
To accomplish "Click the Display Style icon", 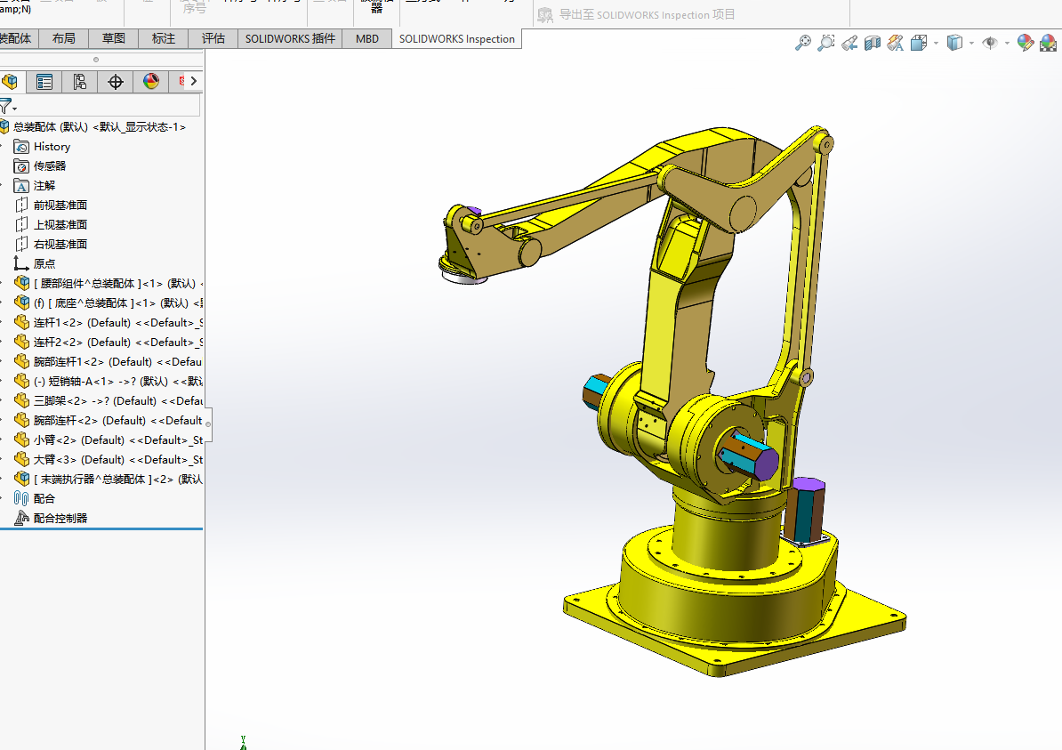I will pos(954,44).
